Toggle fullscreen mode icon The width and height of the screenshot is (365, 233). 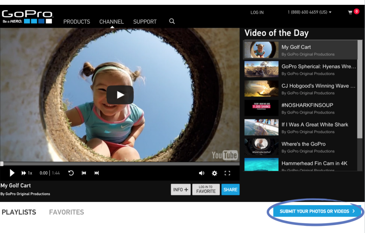[227, 173]
